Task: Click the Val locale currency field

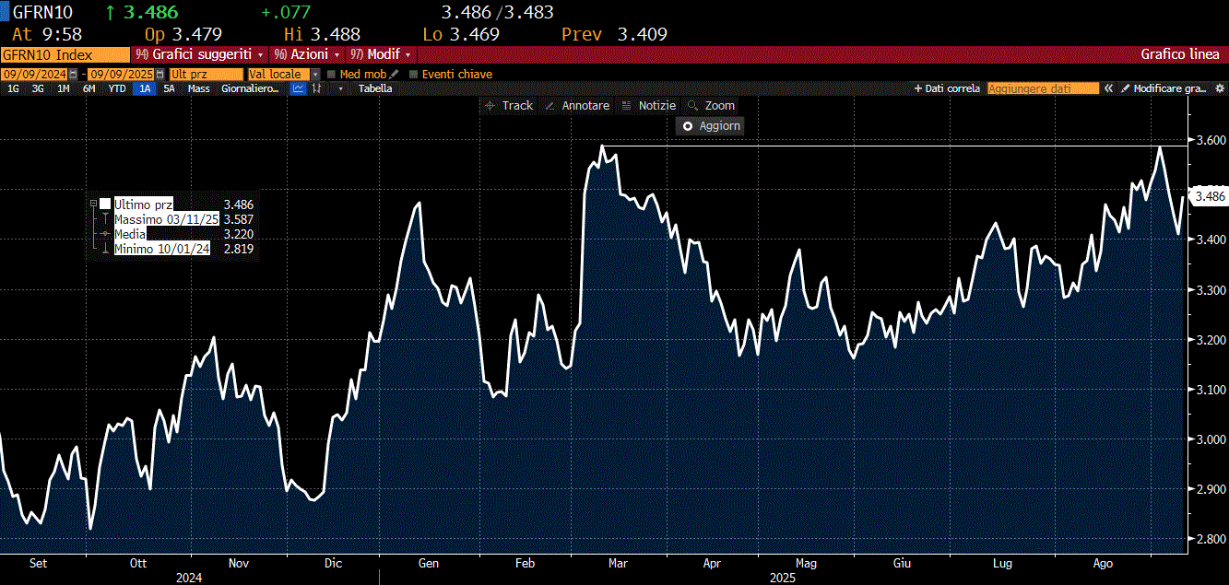Action: coord(278,75)
